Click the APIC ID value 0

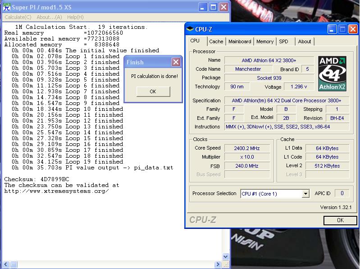coord(342,193)
